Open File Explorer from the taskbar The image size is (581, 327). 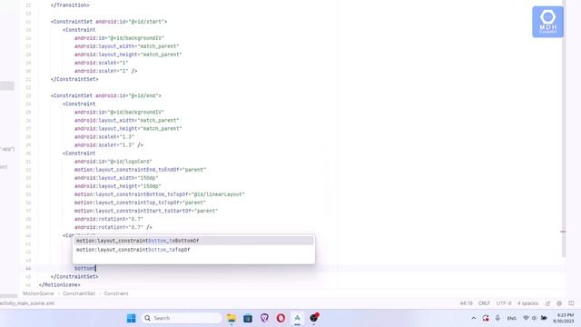231,318
